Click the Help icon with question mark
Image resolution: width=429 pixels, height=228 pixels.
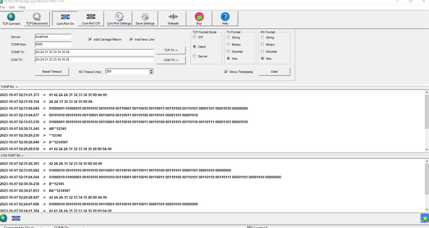[225, 18]
